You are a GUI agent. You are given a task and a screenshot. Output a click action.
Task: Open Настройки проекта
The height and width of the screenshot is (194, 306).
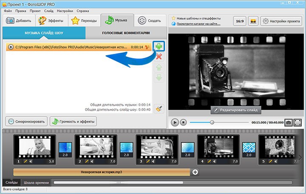[281, 21]
